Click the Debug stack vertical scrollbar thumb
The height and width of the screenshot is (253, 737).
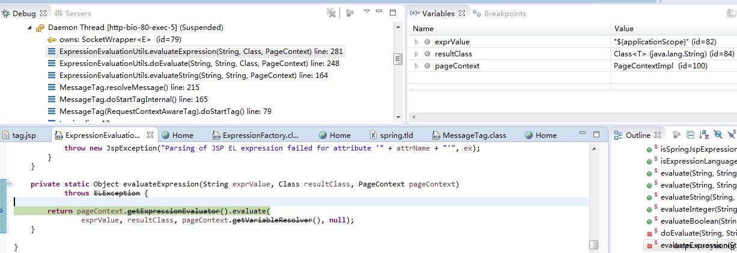coord(397,59)
